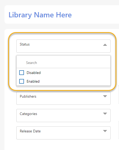The width and height of the screenshot is (119, 150).
Task: Click the Release Date down arrow icon
Action: click(x=105, y=131)
